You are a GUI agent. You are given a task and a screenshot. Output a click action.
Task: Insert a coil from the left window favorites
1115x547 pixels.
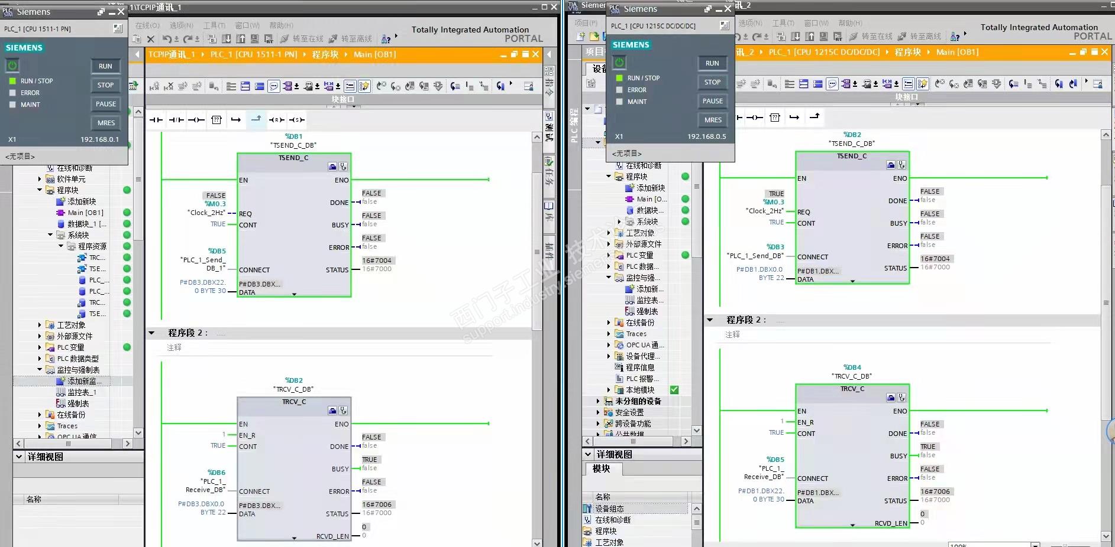coord(196,120)
